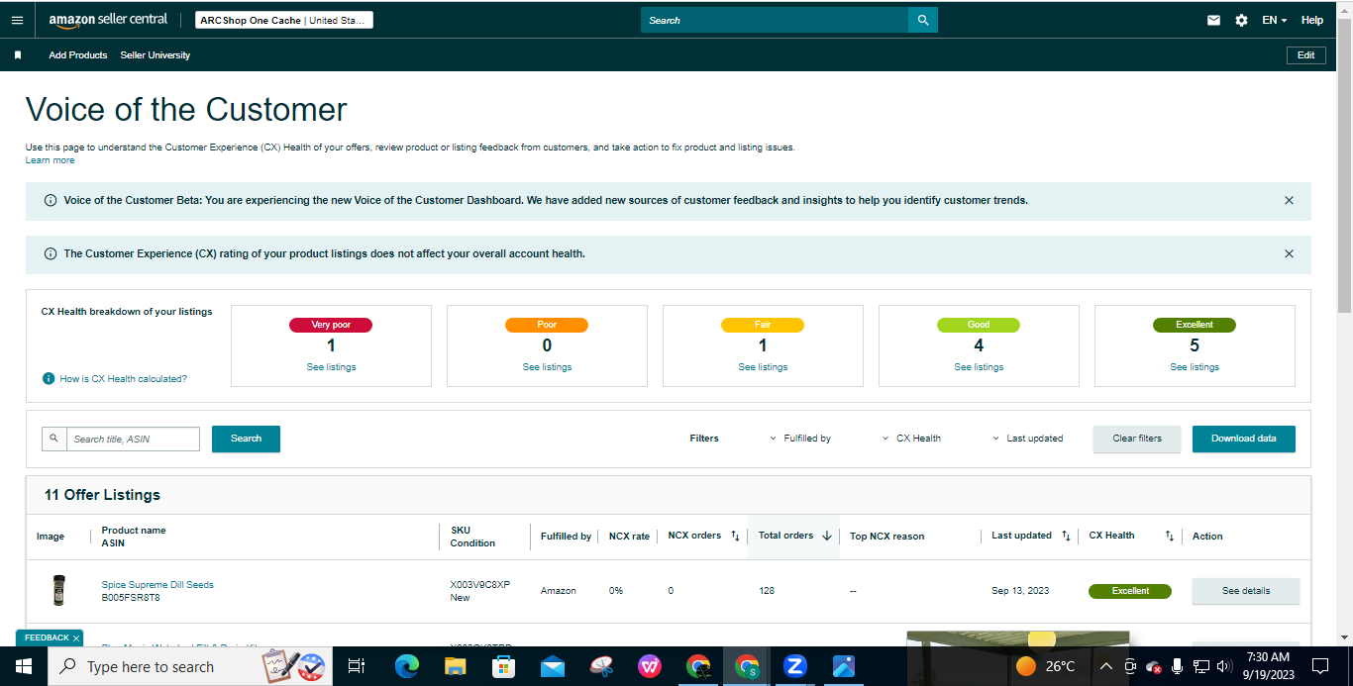See listings under Poor
Viewport: 1353px width, 686px height.
547,367
